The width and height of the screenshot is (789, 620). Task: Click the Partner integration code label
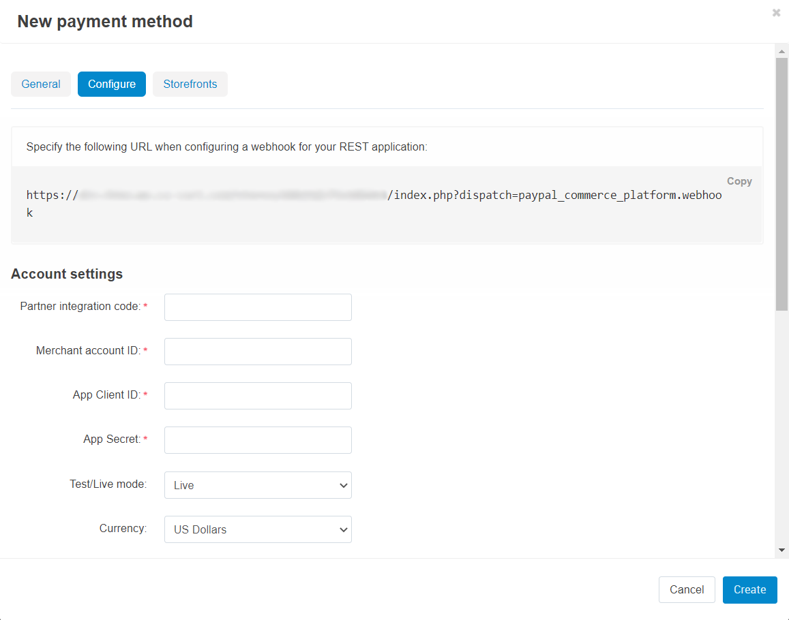(x=80, y=306)
